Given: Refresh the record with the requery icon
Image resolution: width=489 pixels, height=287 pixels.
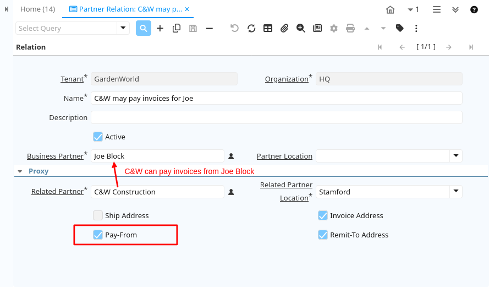Looking at the screenshot, I should point(251,28).
